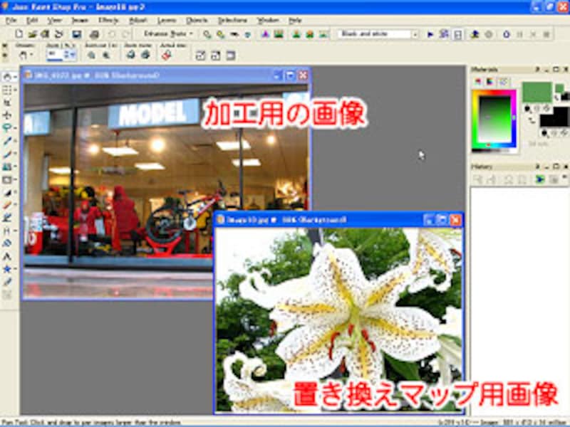Open a file with the folder icon
This screenshot has width=570, height=427.
click(32, 34)
